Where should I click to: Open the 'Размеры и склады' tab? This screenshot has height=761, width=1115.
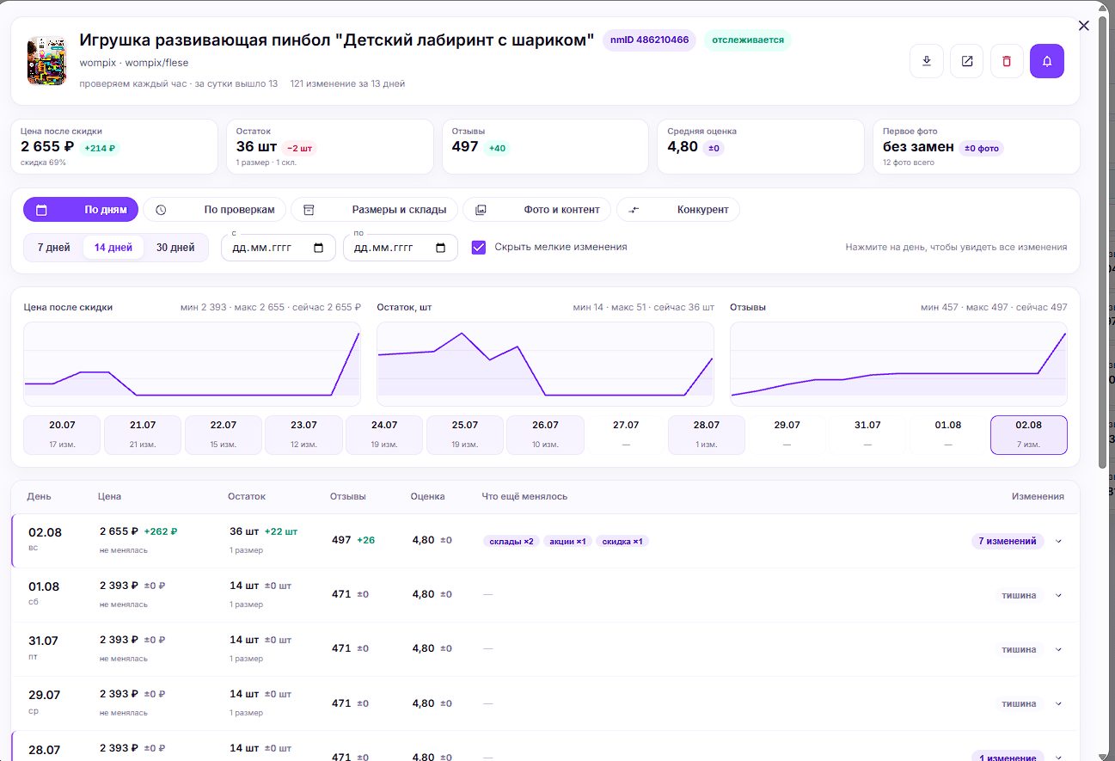tap(375, 210)
